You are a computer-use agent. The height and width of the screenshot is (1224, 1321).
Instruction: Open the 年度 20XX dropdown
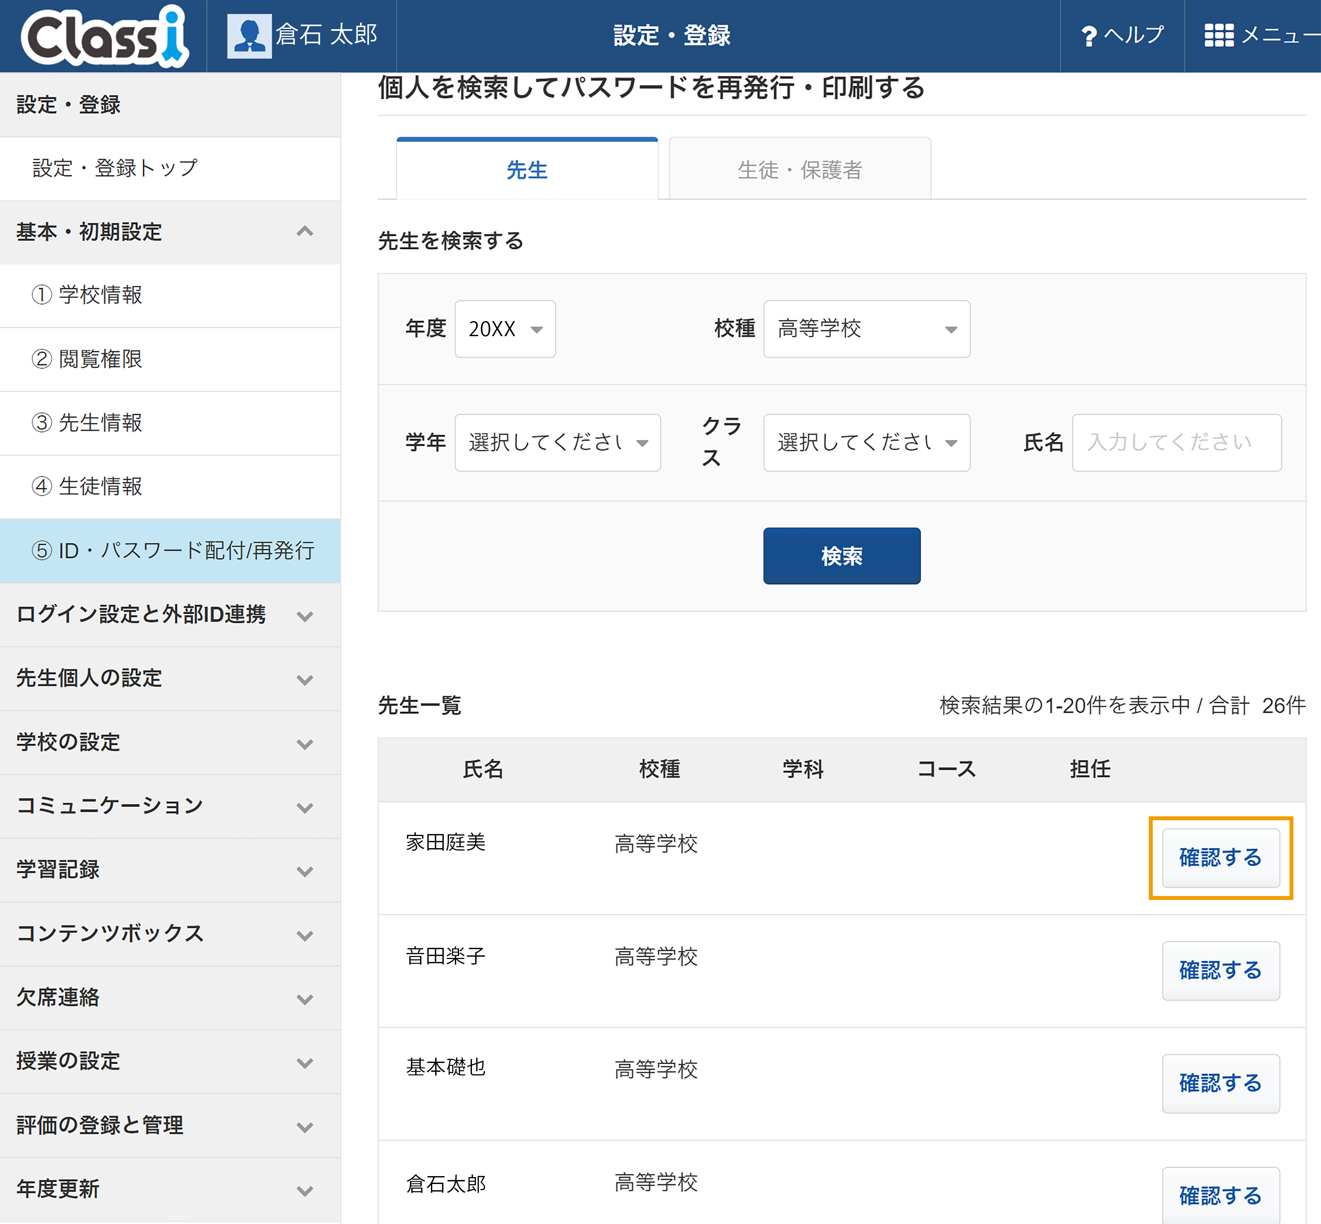click(x=505, y=329)
